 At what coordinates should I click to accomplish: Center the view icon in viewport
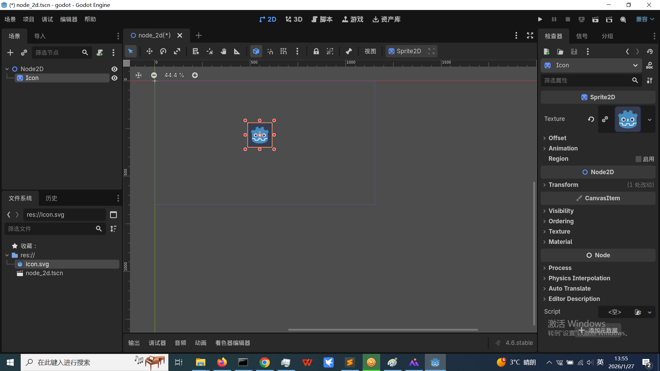(x=139, y=75)
